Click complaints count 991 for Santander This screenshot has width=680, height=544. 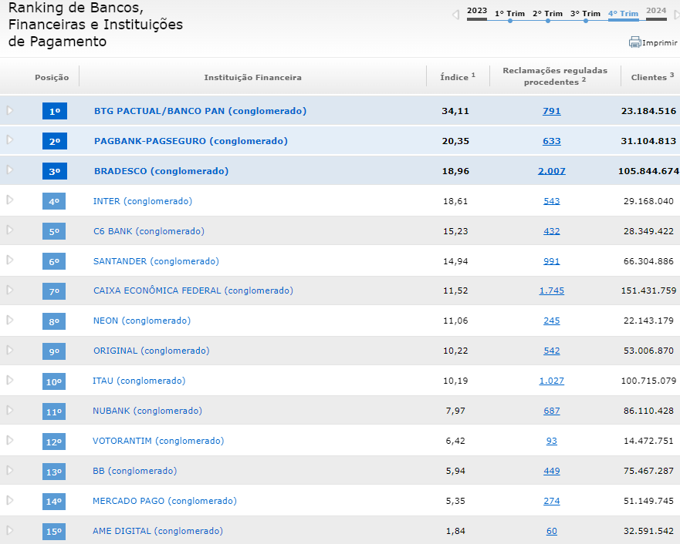click(x=552, y=261)
